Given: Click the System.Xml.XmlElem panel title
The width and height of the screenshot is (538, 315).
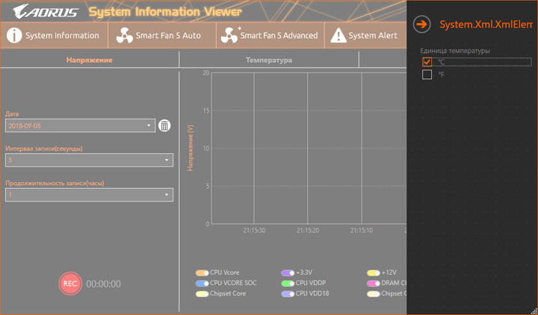Looking at the screenshot, I should (x=486, y=25).
